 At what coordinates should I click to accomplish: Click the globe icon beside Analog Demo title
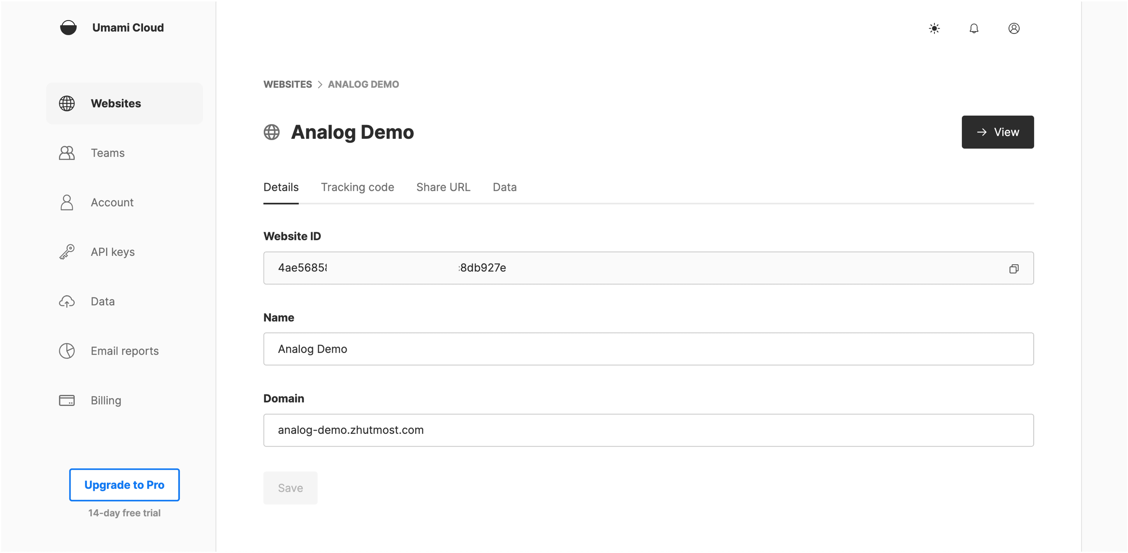[x=271, y=132]
